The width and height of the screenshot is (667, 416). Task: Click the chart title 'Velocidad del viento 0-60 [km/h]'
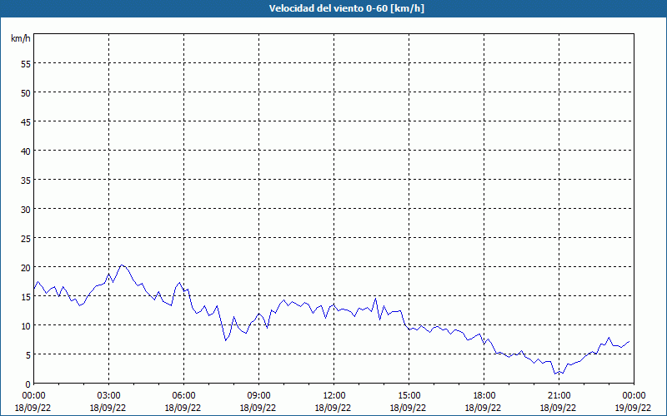(x=346, y=8)
